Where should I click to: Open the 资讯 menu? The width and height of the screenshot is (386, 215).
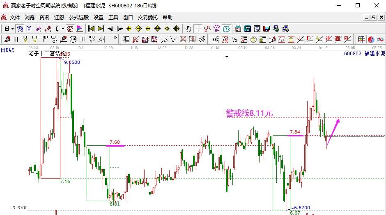point(44,18)
